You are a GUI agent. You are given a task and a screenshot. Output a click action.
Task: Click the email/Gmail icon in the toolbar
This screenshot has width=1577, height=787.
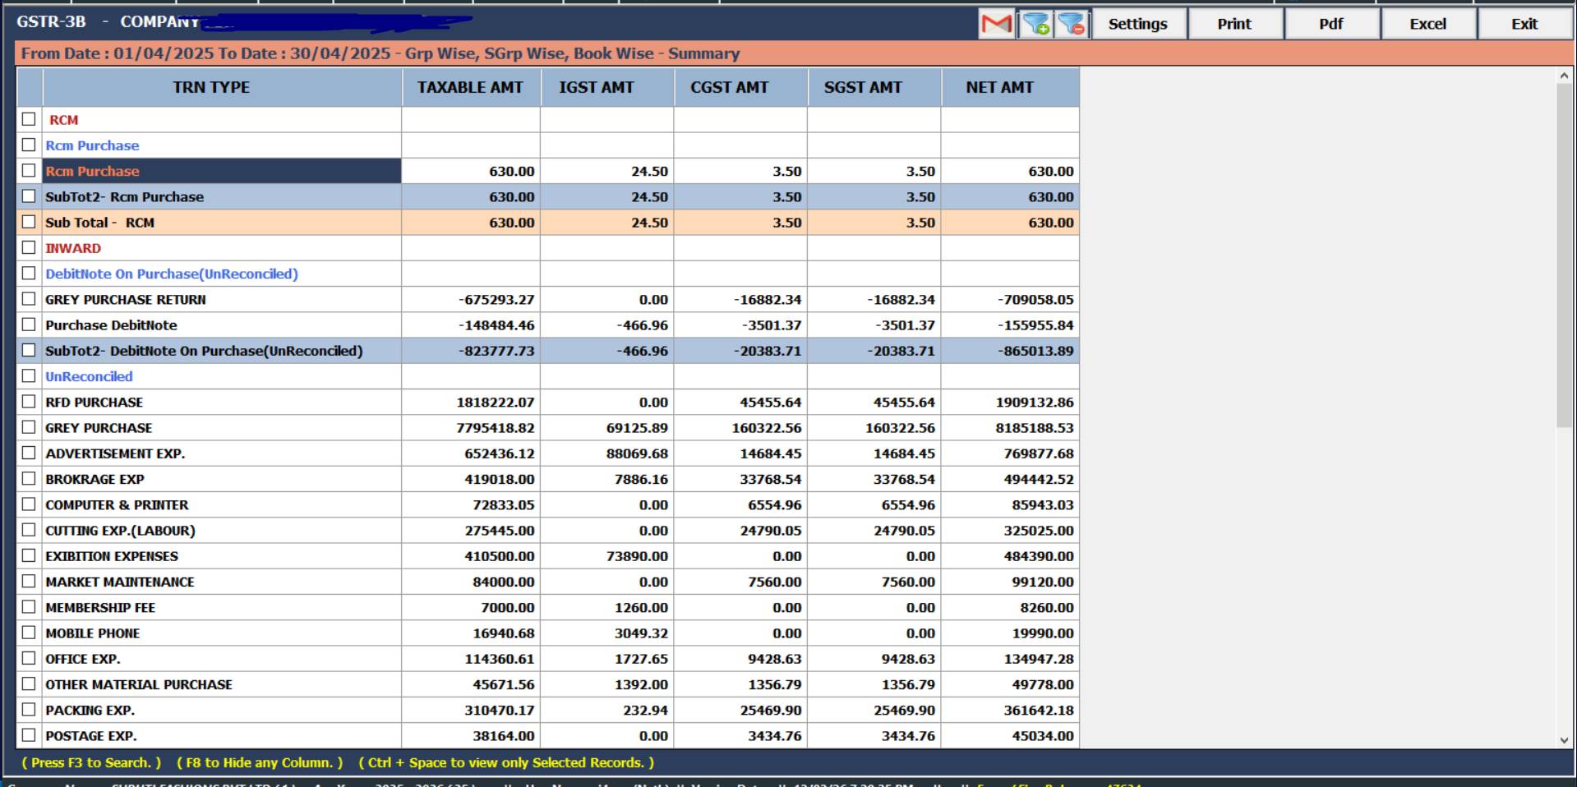coord(994,23)
